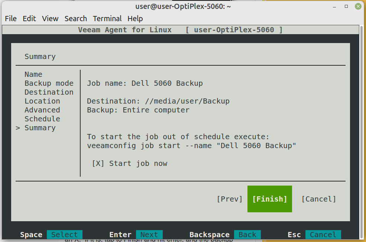Open the Help menu
The width and height of the screenshot is (366, 242).
tap(135, 19)
